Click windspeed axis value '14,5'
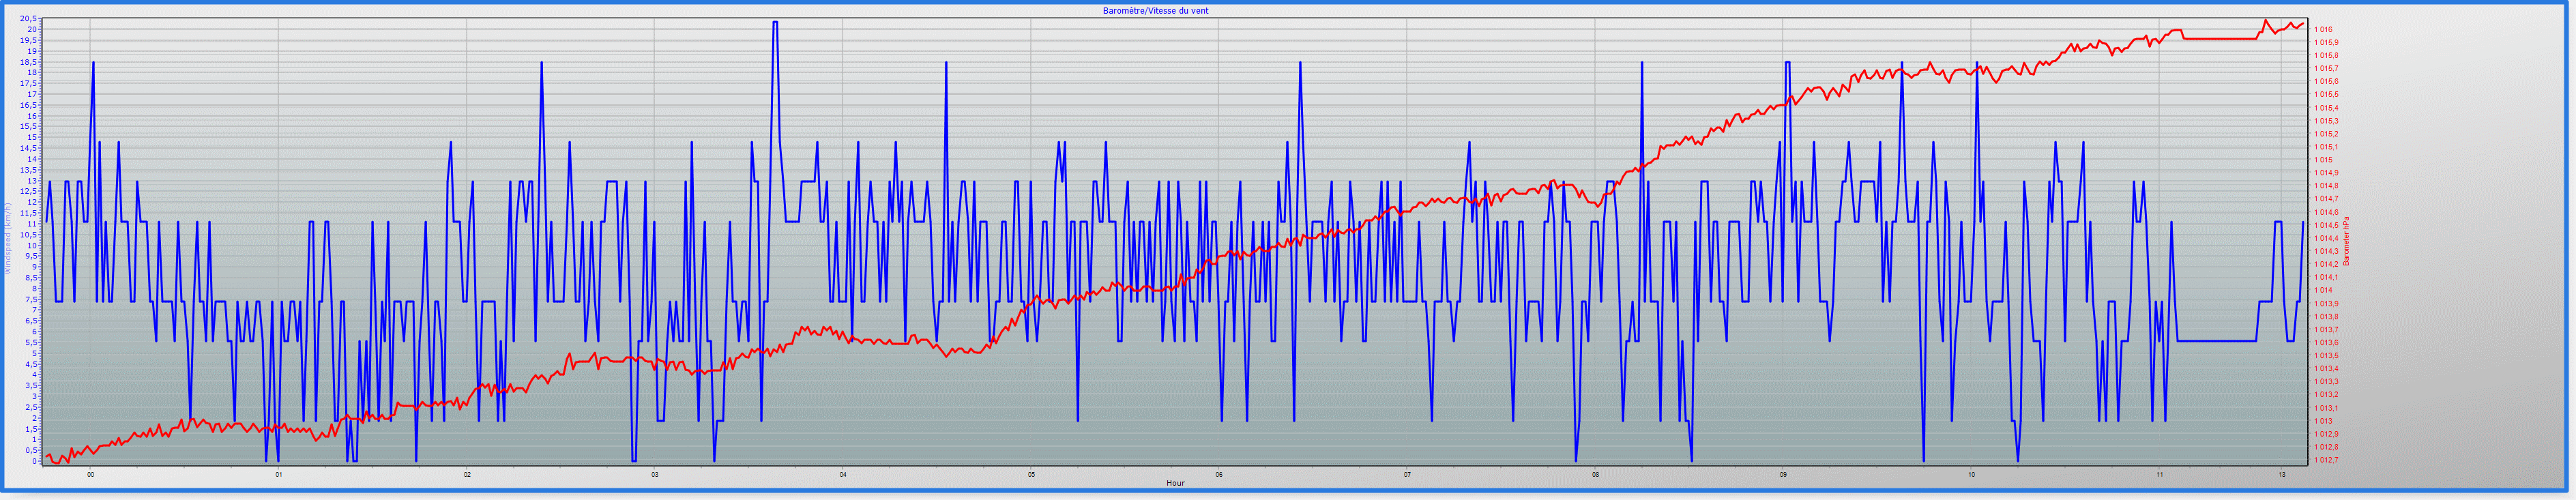2576x500 pixels. [x=29, y=148]
